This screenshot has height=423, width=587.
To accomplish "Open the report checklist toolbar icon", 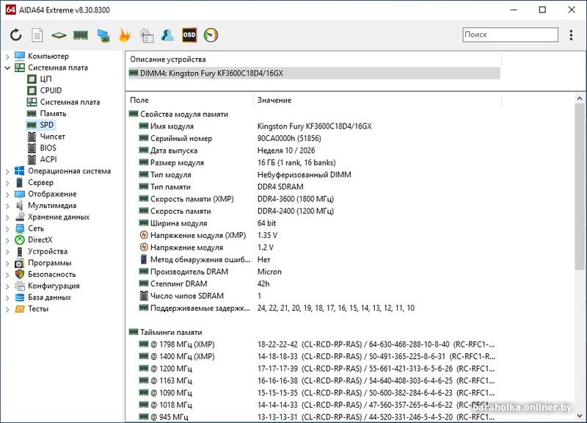I will (x=146, y=35).
